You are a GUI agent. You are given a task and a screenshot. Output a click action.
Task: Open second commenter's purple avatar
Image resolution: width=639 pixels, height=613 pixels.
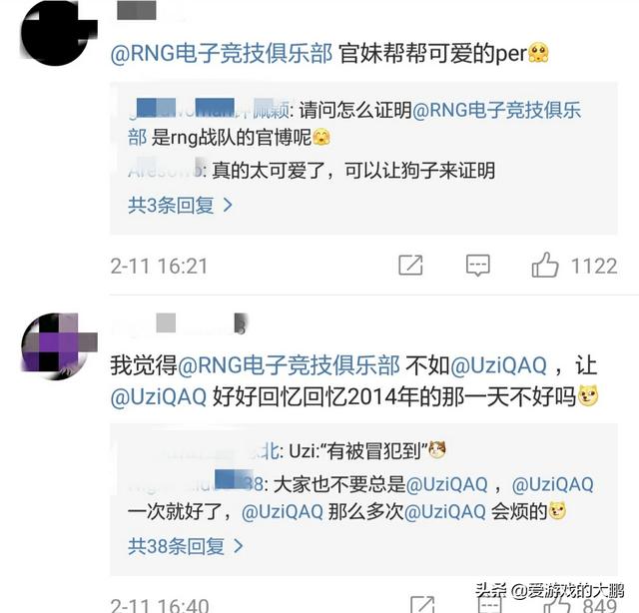pos(55,346)
